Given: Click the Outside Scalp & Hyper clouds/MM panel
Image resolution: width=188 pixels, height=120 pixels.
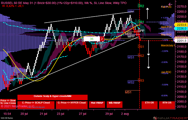Looking at the screenshot, I should tap(52, 97).
